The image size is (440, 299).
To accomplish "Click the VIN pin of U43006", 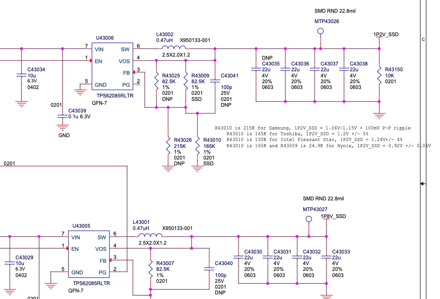I will 99,49.
